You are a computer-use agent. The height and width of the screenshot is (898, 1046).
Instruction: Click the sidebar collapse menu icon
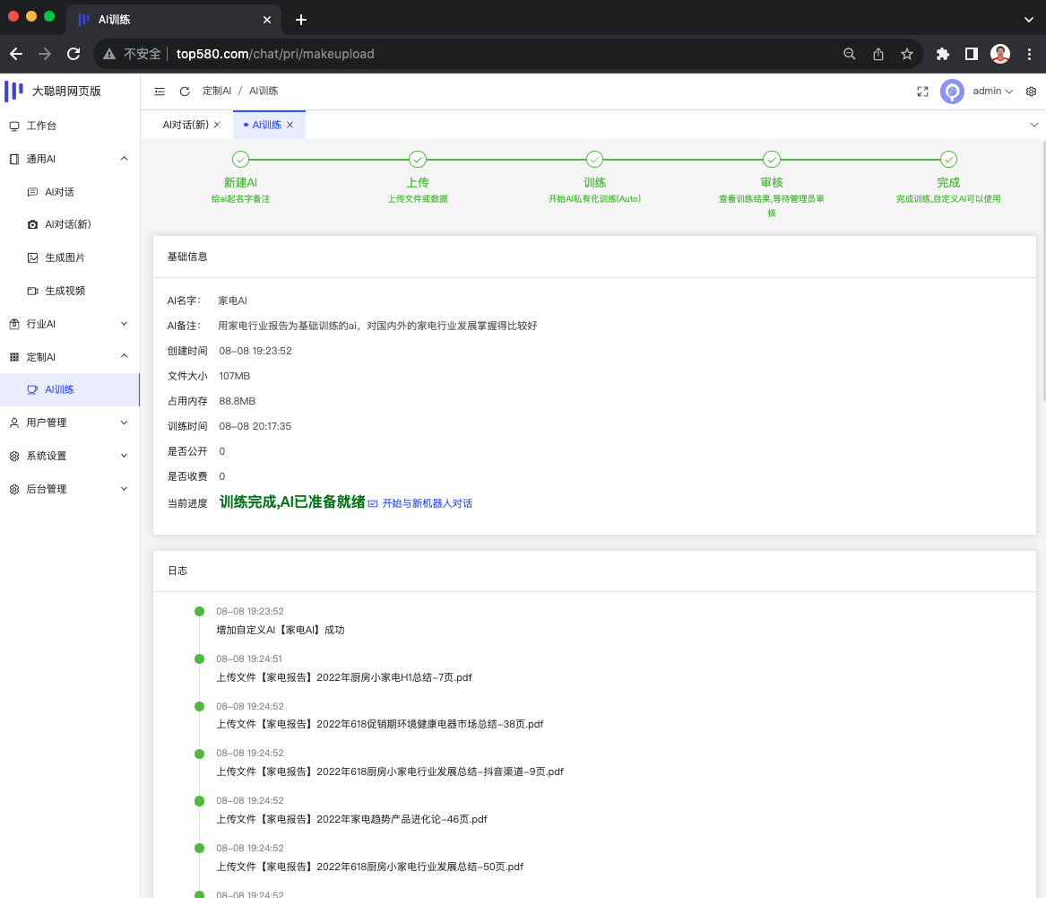click(160, 92)
